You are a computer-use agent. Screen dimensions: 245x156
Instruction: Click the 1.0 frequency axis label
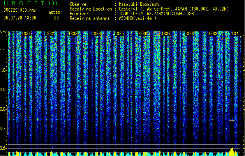pos(4,70)
